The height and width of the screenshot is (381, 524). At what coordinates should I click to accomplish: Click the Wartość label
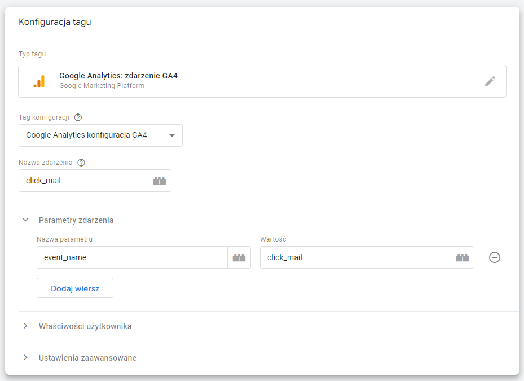click(273, 239)
